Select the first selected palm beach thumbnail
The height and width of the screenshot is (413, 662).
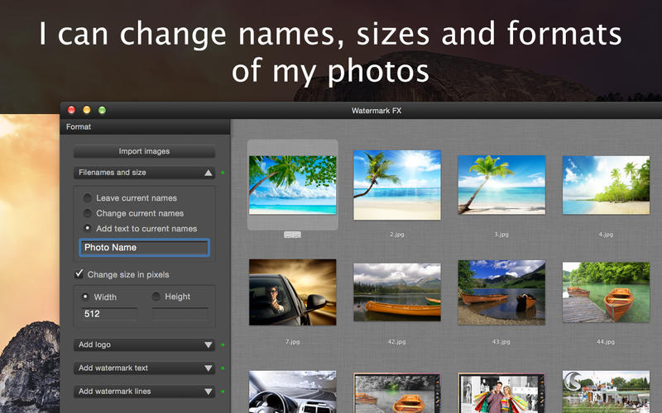[x=293, y=185]
